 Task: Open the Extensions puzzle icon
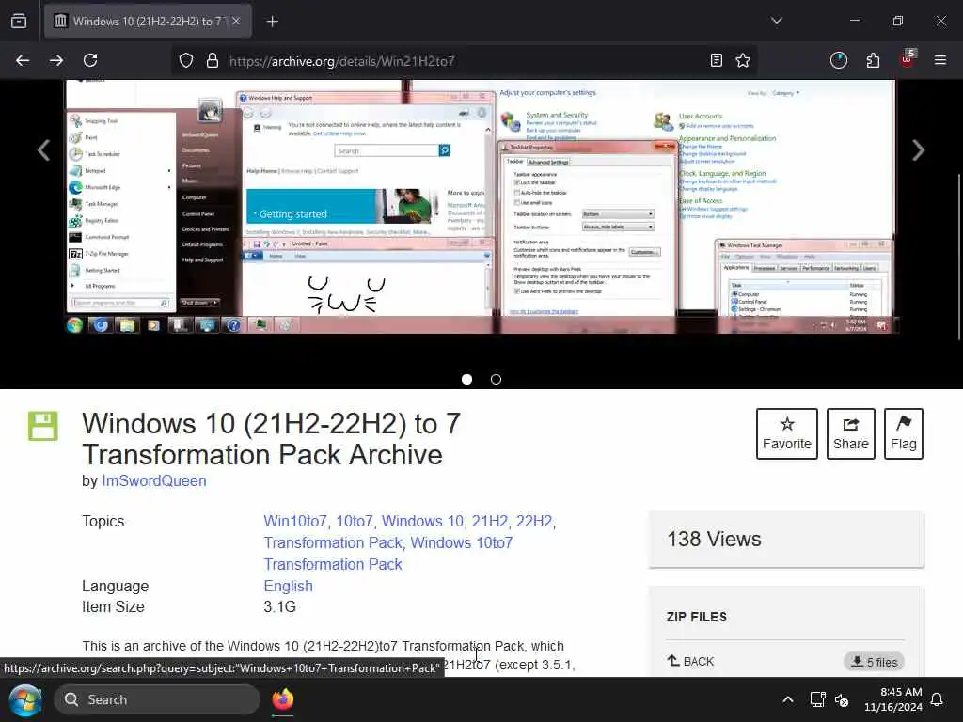point(873,60)
